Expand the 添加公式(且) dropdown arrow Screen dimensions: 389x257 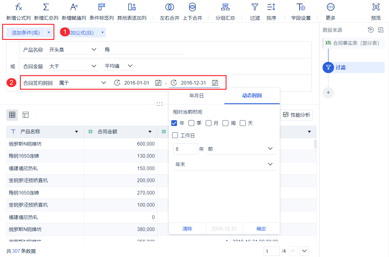102,32
